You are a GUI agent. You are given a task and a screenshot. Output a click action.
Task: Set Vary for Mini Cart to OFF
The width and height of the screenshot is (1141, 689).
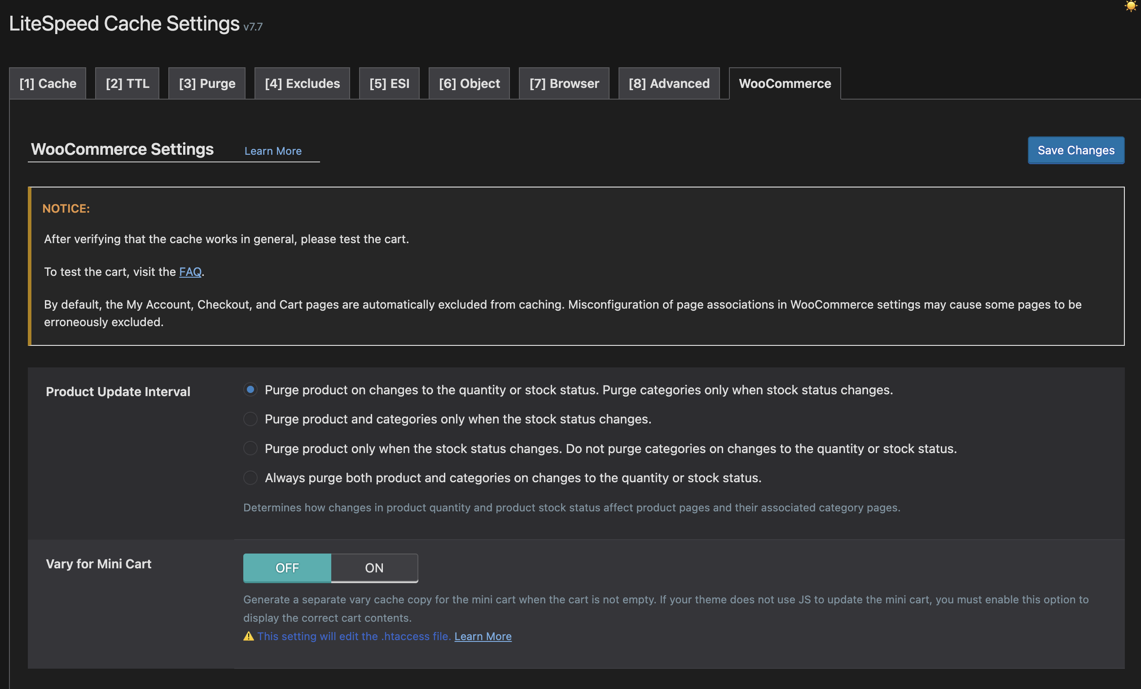287,568
